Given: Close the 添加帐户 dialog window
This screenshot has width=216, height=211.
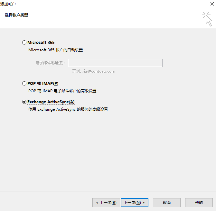Looking at the screenshot, I should tap(211, 4).
